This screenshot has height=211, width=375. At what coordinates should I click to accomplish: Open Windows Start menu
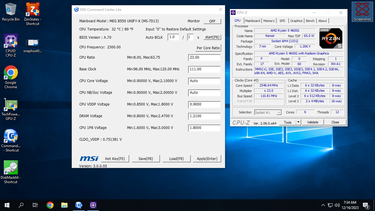[7, 205]
